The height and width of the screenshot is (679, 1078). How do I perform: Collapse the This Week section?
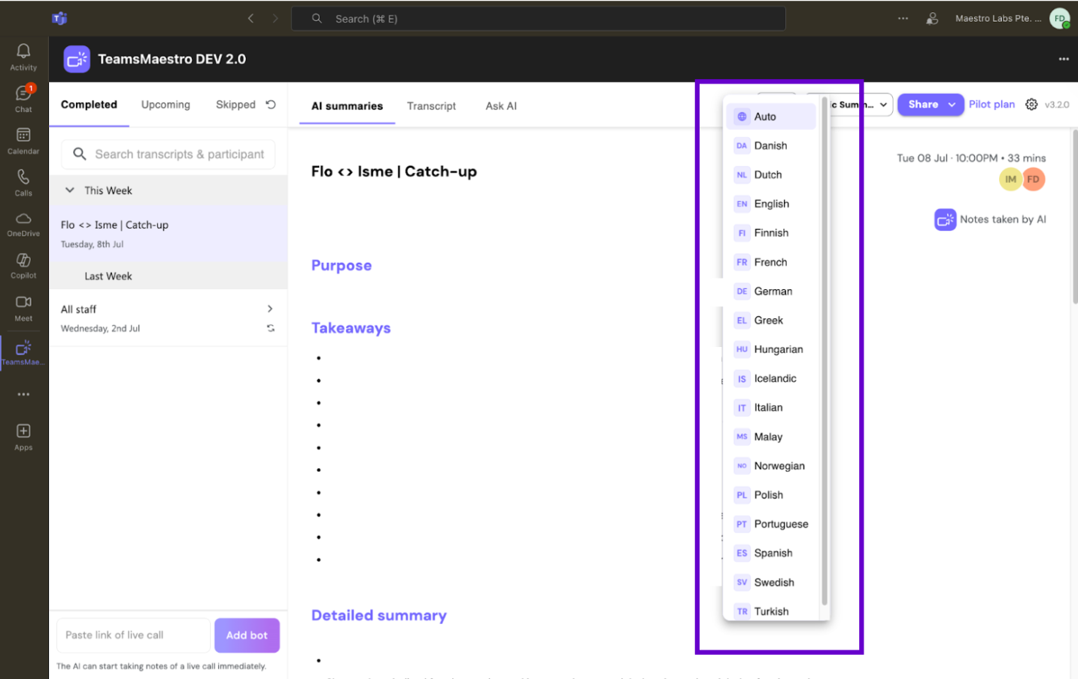tap(69, 190)
